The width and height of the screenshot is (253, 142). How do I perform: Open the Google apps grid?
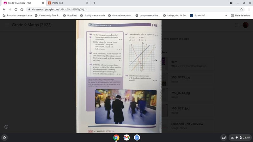click(x=237, y=25)
